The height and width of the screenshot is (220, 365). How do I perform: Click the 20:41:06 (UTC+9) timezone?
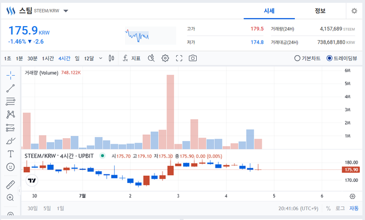(298, 209)
